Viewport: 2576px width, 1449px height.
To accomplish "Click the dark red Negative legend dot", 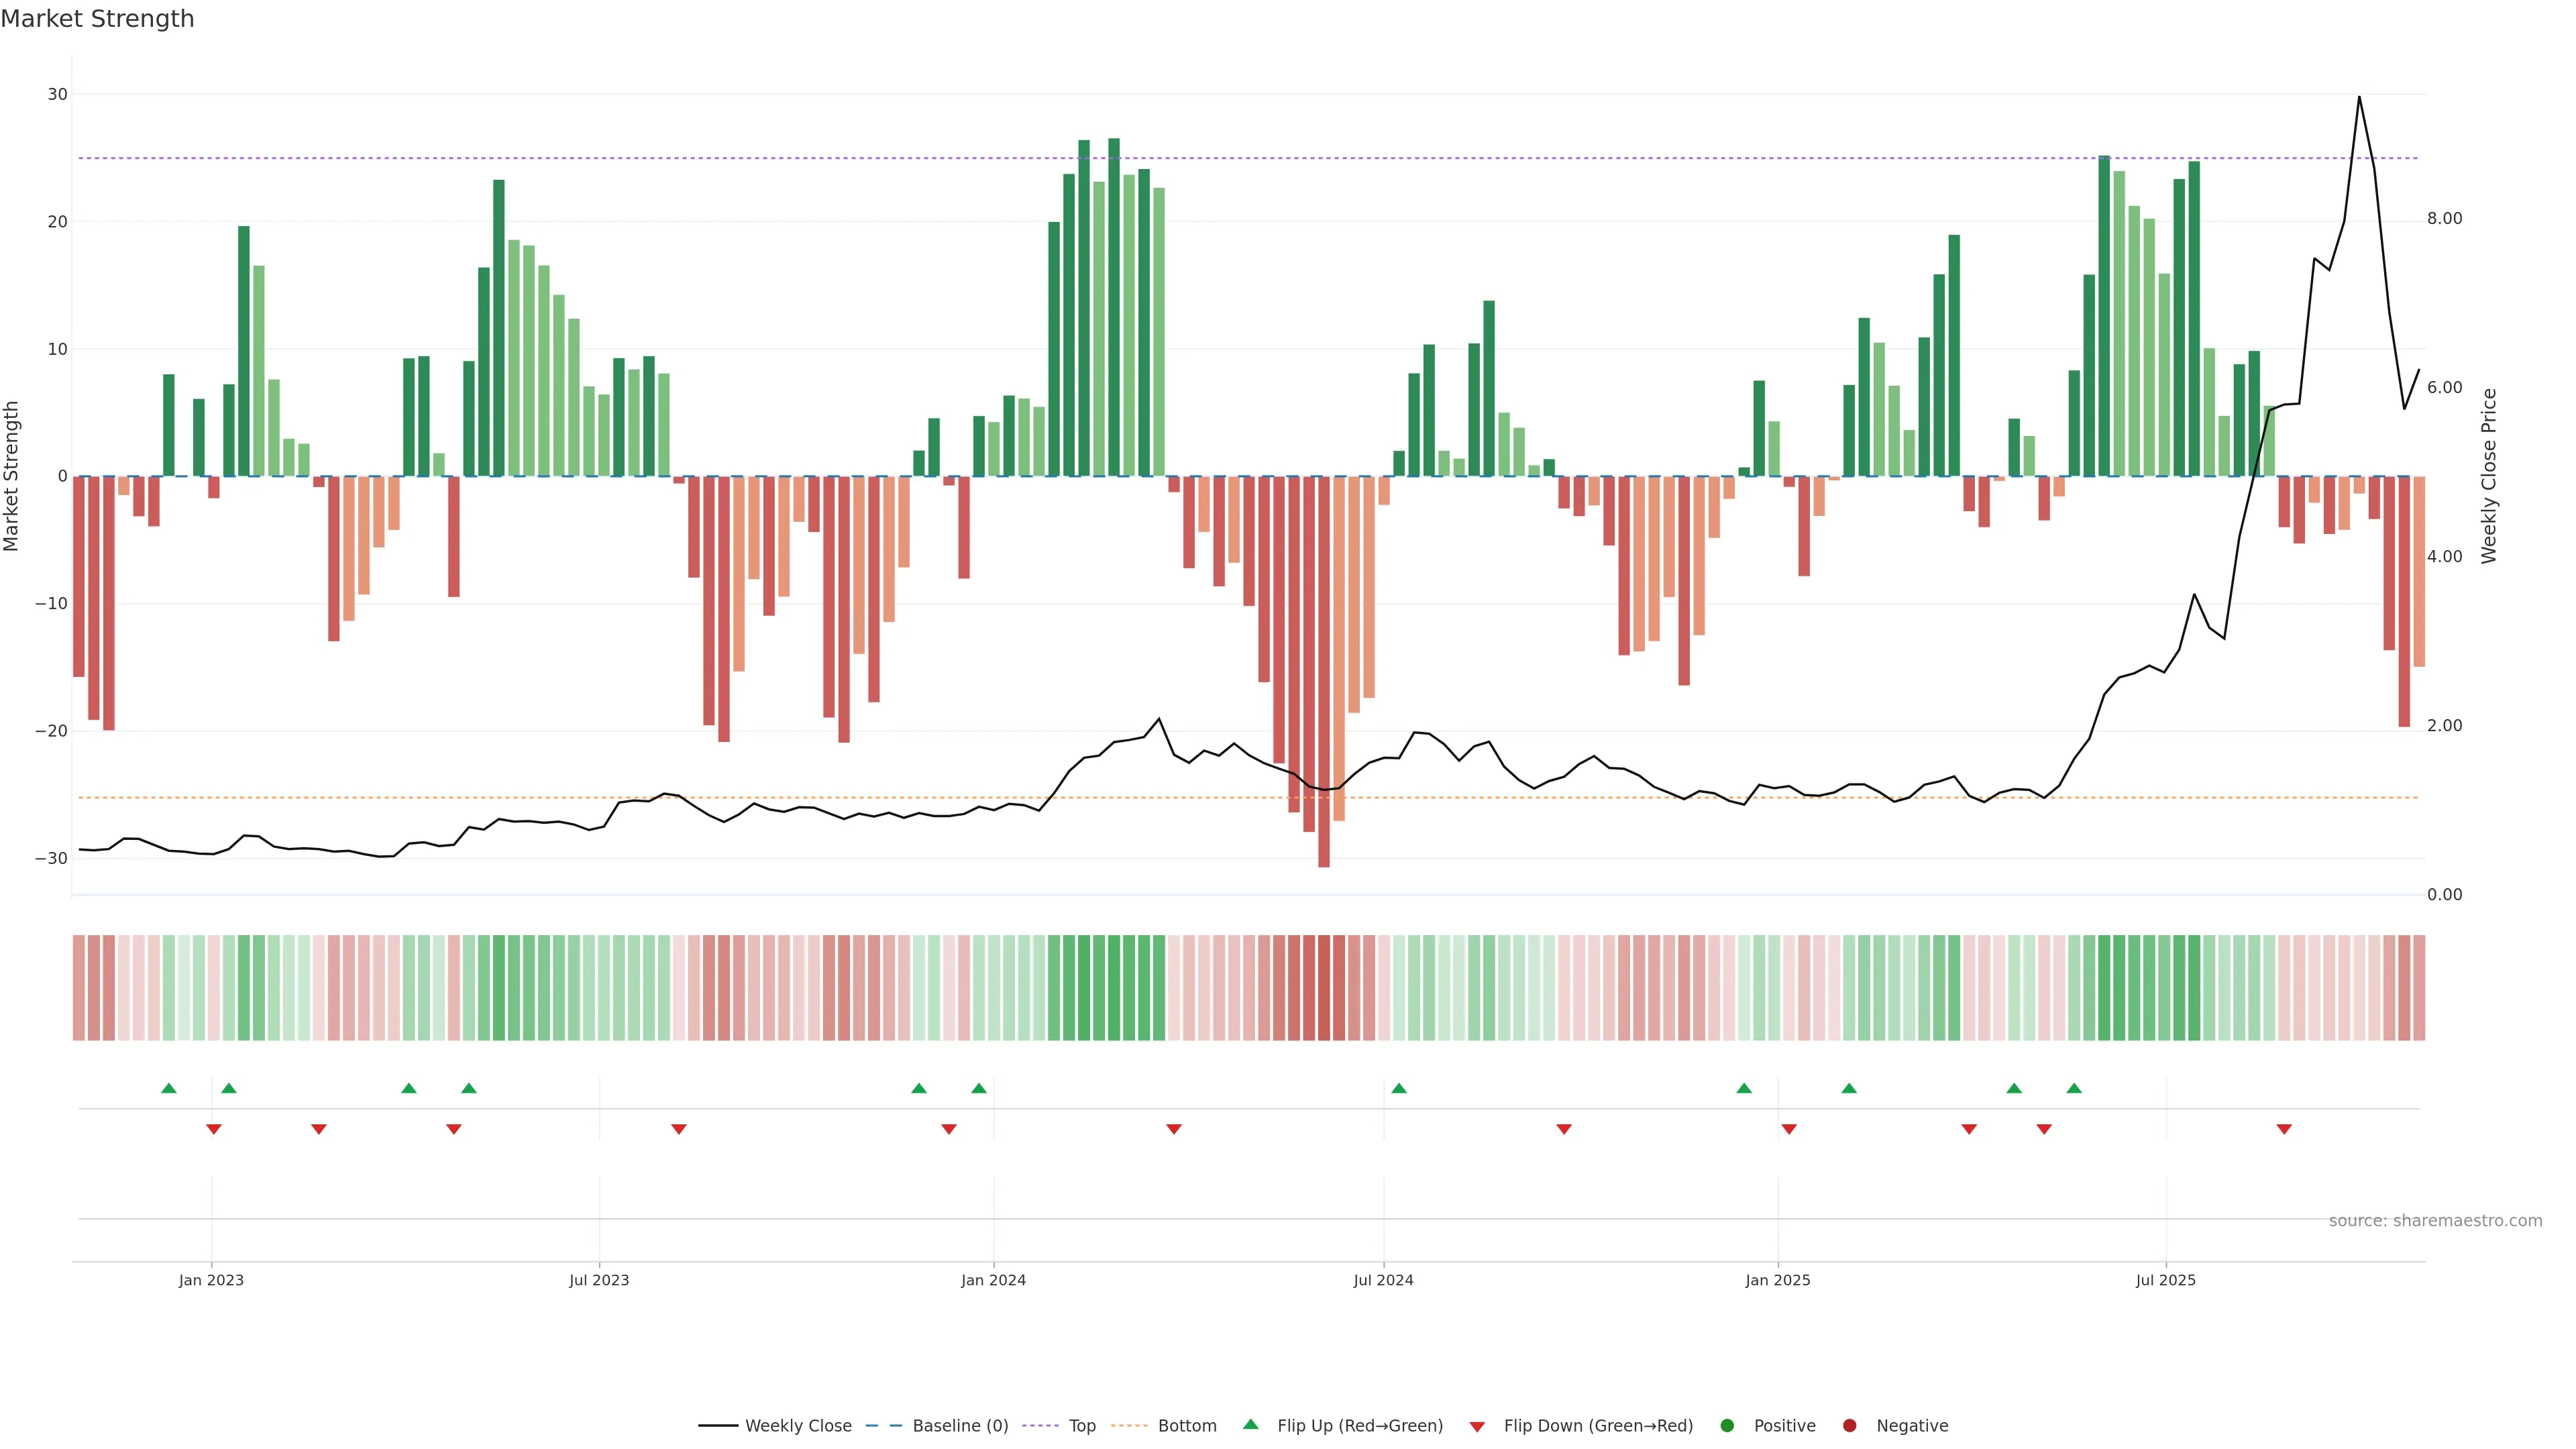I will coord(1849,1425).
